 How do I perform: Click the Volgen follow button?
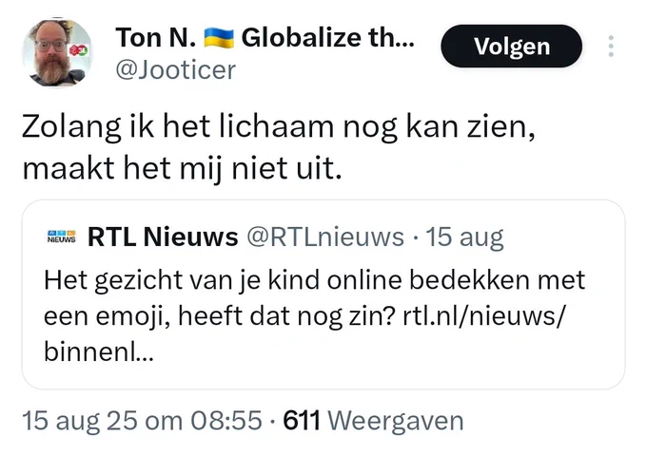(x=512, y=47)
